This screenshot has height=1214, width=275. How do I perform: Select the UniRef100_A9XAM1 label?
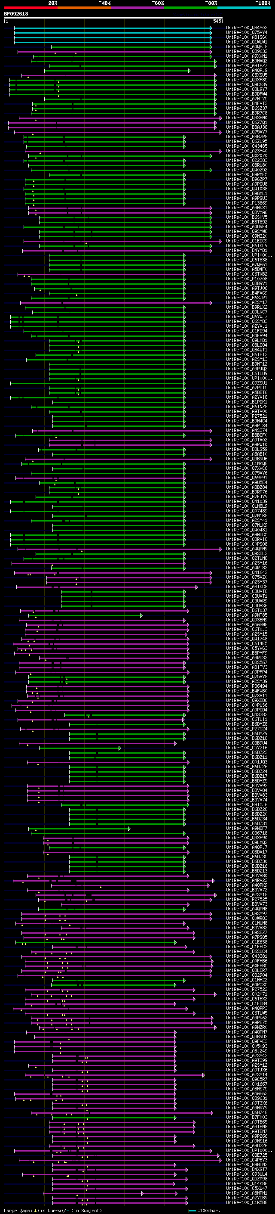click(247, 56)
